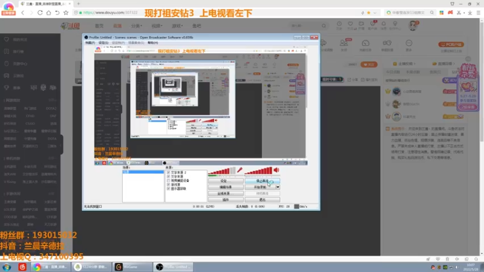Open a new browser tab
This screenshot has width=484, height=272.
pos(79,4)
